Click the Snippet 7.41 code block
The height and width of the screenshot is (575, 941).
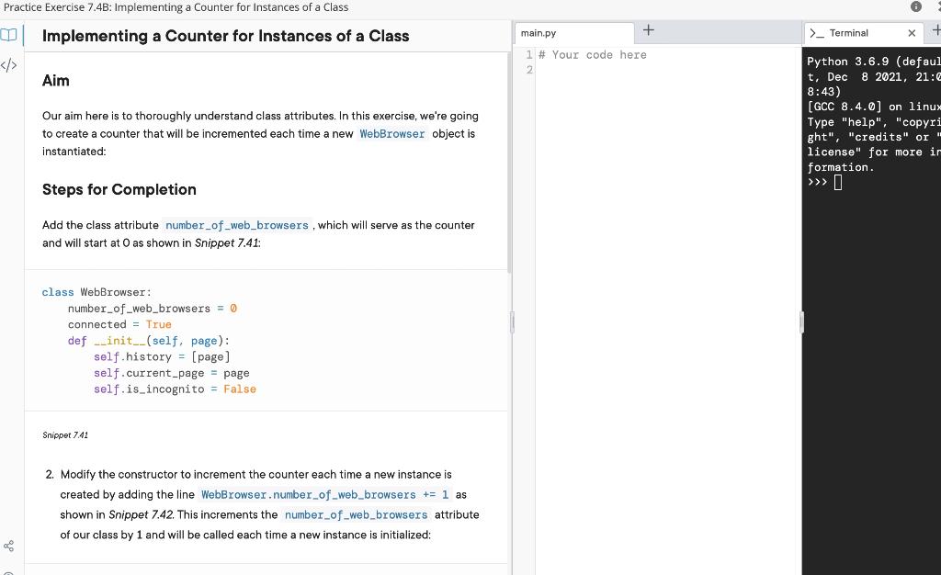click(266, 340)
